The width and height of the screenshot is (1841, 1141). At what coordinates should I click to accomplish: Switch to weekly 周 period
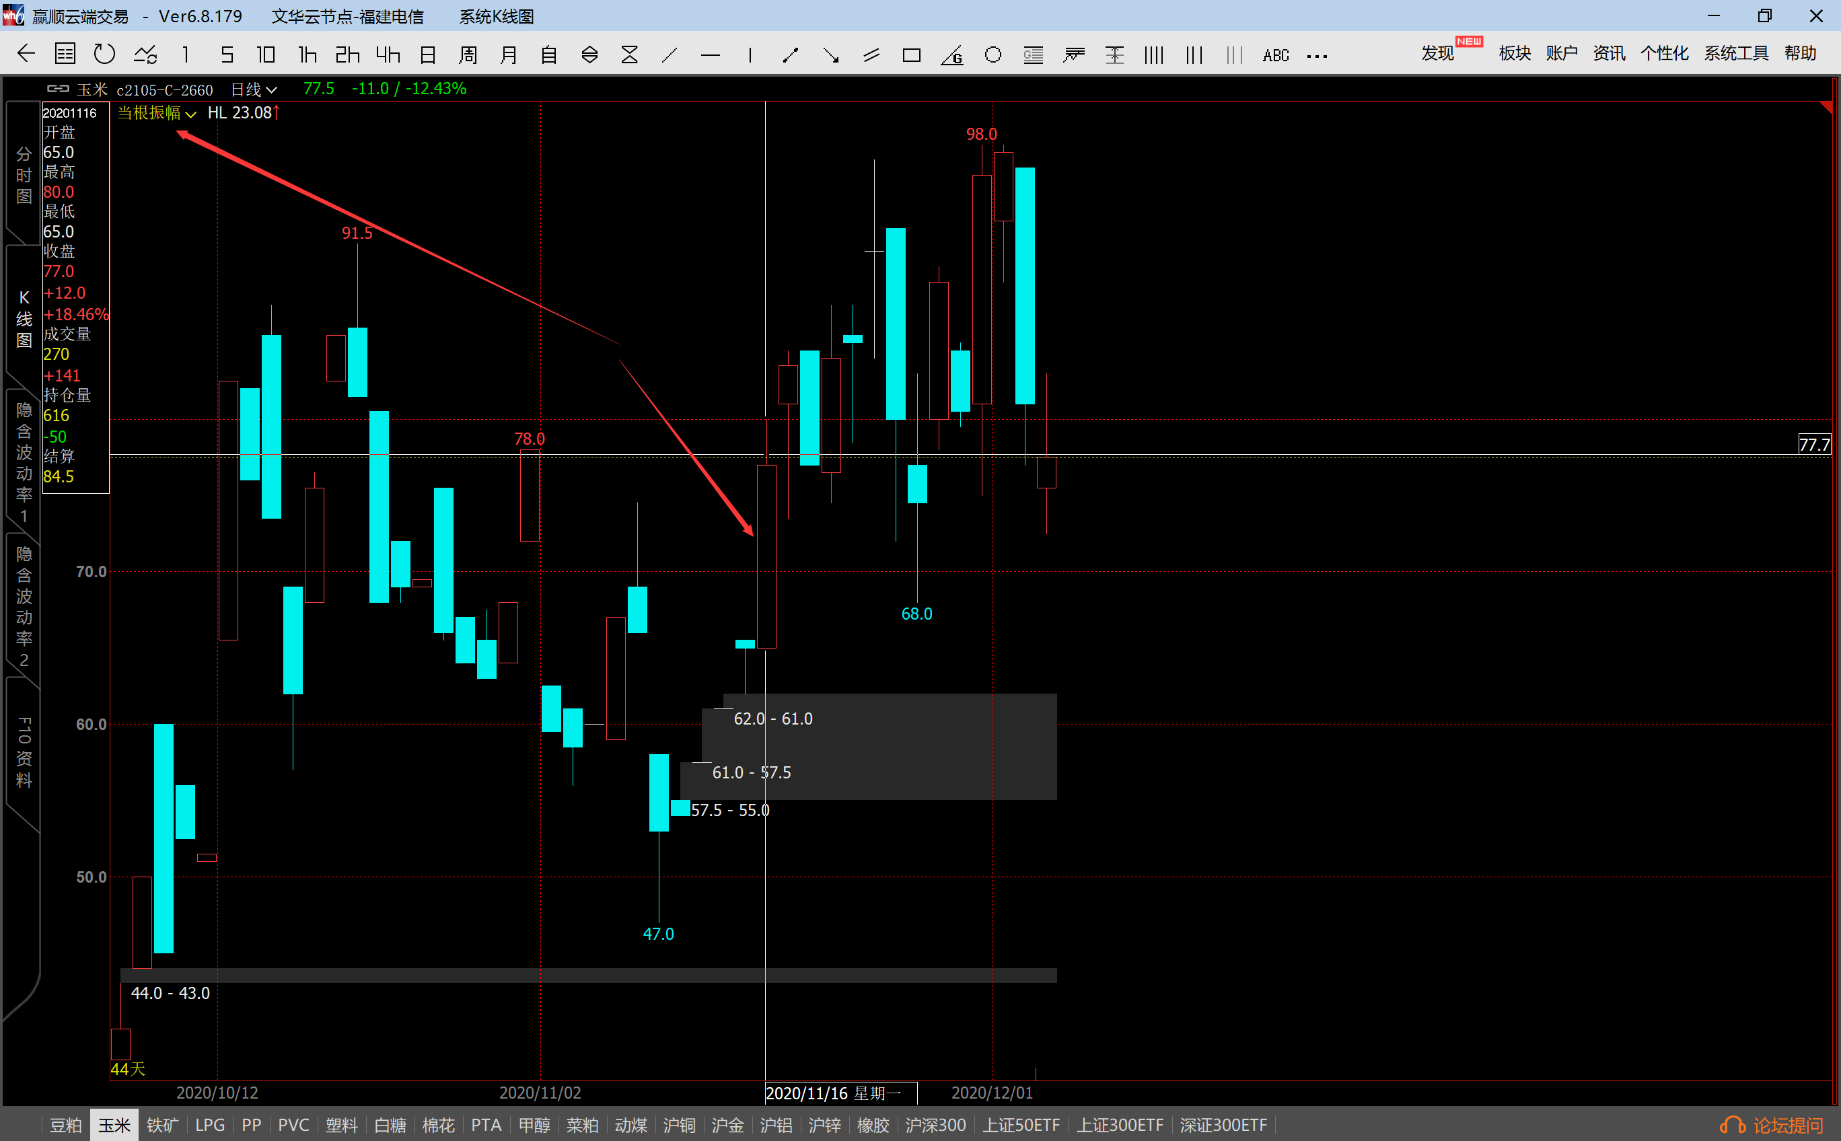[x=468, y=54]
